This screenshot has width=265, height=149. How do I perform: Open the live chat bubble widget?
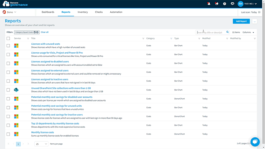[255, 142]
